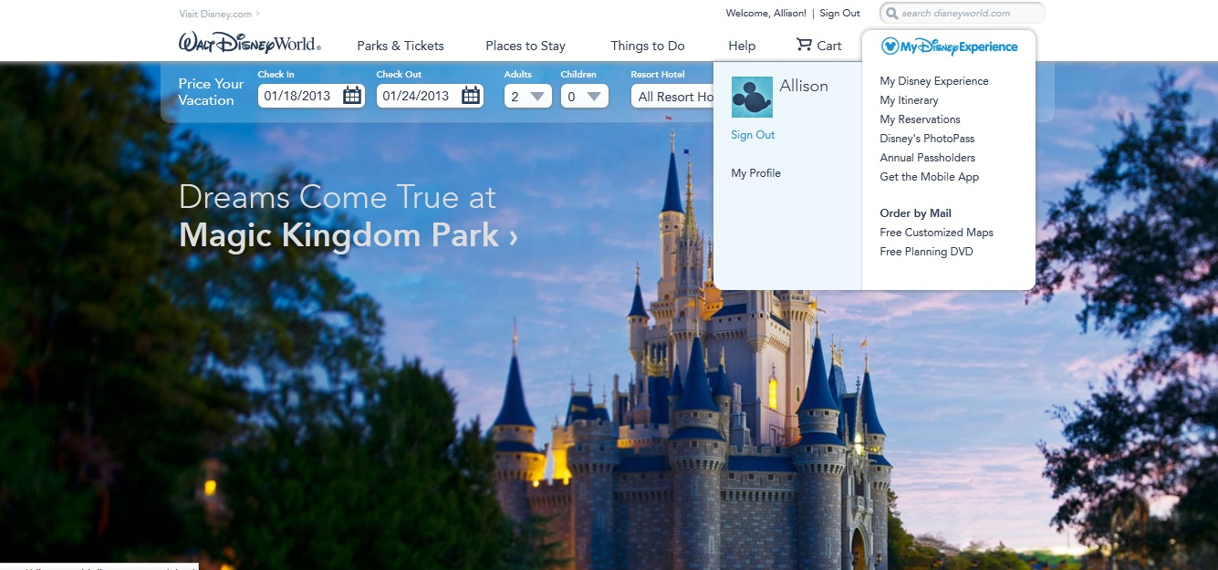Click Sign Out in the top bar
The height and width of the screenshot is (570, 1218).
point(839,14)
